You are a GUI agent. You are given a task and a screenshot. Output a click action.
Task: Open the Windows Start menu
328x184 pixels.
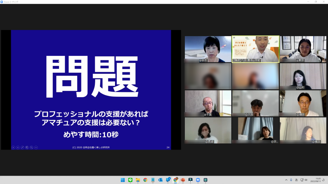(123, 180)
